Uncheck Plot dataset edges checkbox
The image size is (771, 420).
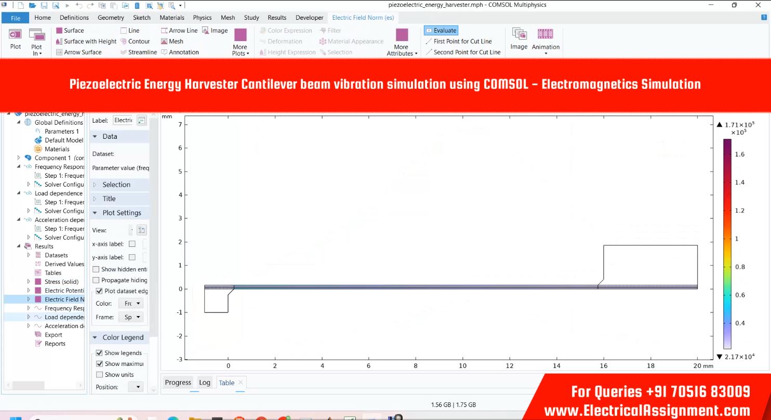pyautogui.click(x=99, y=291)
